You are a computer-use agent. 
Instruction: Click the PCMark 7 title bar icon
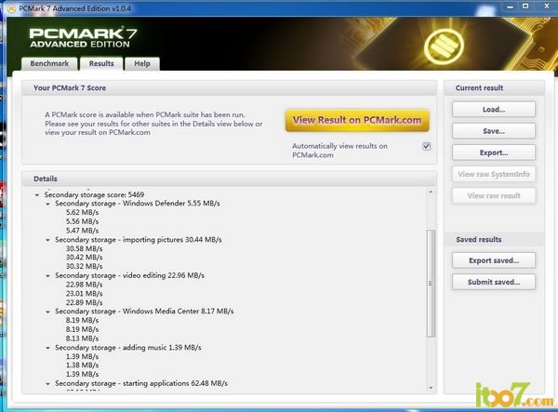[9, 7]
